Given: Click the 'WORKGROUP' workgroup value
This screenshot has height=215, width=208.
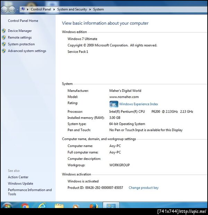Looking at the screenshot, I should [119, 165].
